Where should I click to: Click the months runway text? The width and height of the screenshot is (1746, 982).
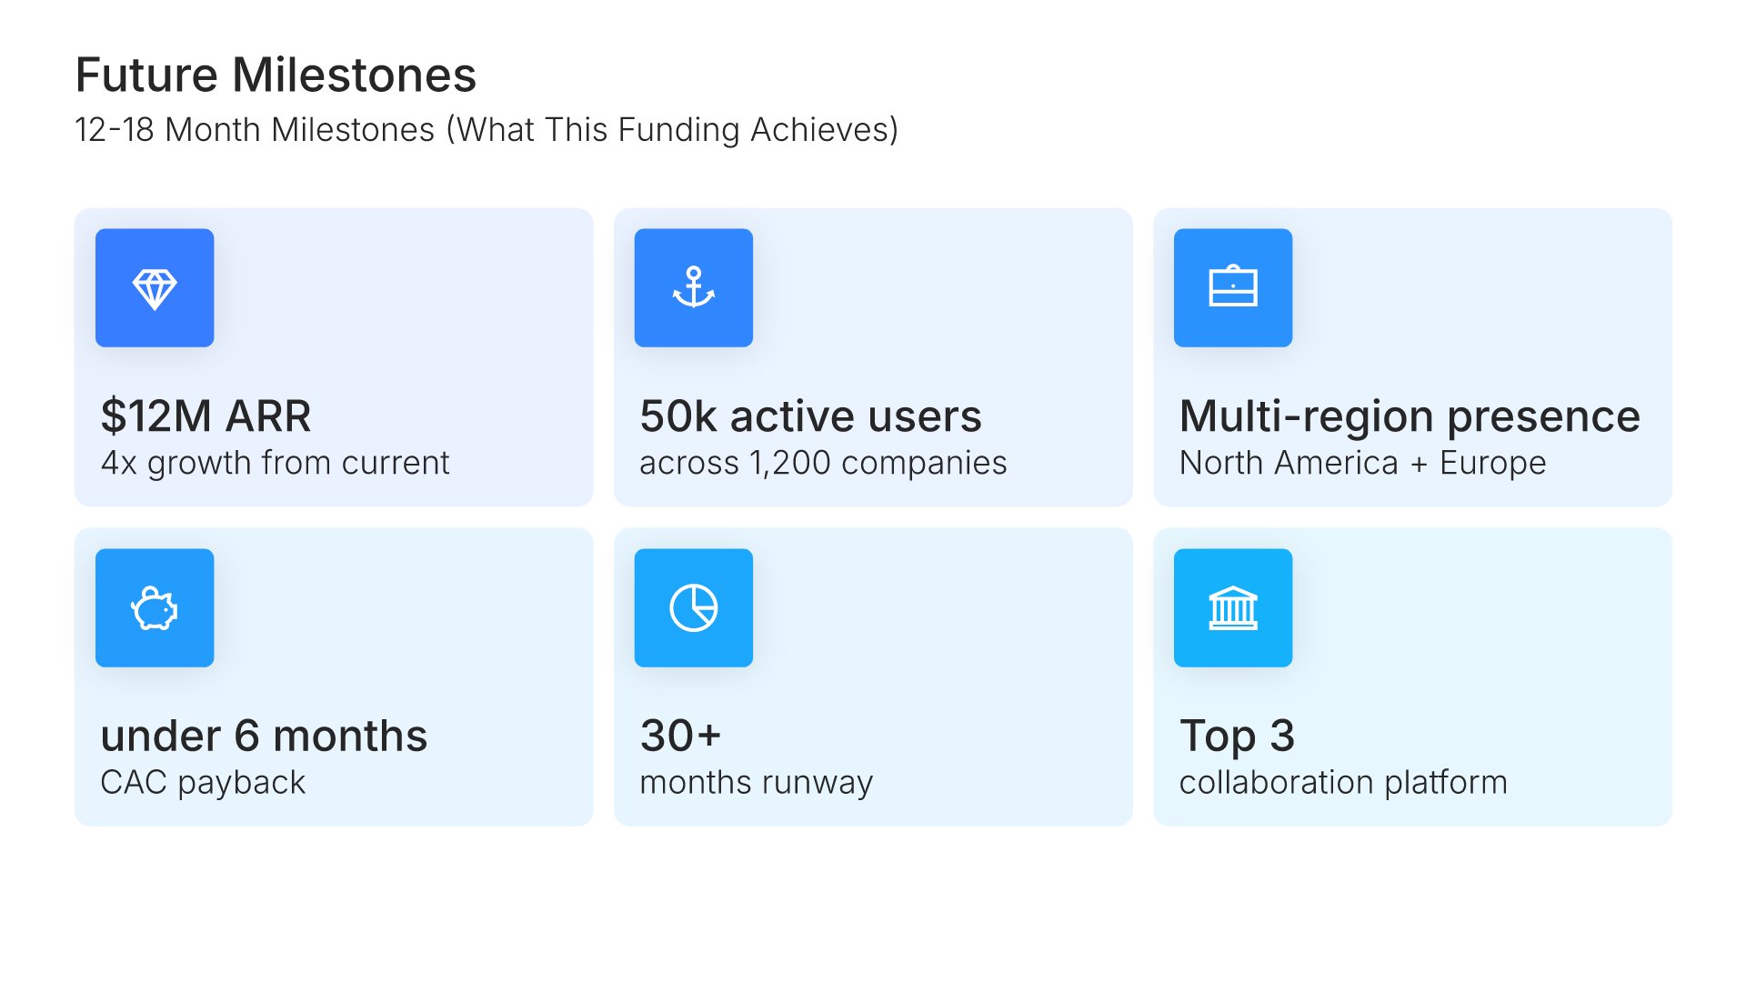coord(756,783)
